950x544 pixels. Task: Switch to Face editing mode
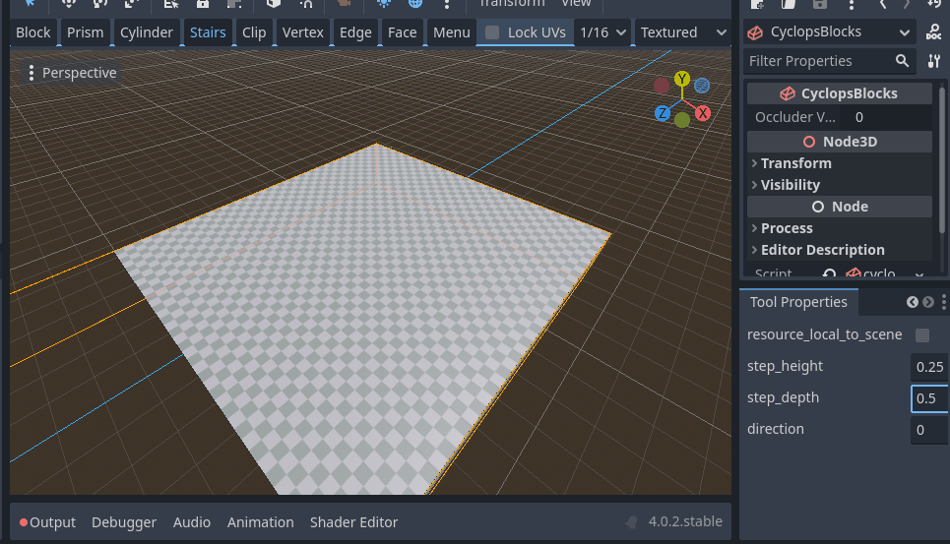click(x=402, y=32)
